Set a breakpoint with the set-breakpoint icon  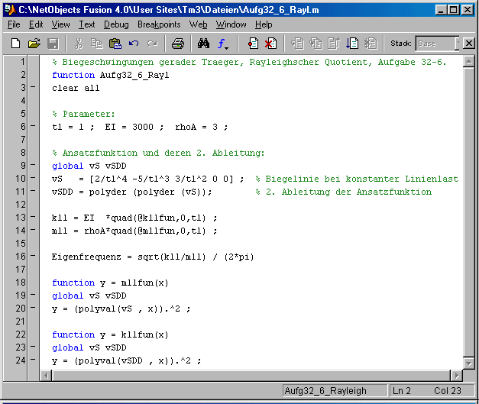click(x=253, y=44)
